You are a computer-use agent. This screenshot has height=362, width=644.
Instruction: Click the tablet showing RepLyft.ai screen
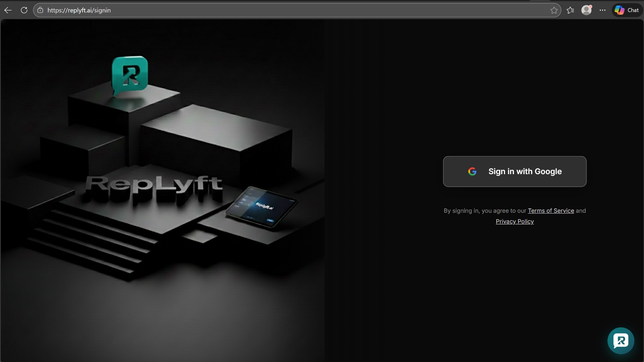click(262, 206)
